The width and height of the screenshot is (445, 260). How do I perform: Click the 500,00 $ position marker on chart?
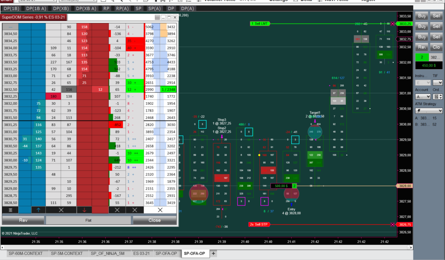[x=281, y=186]
